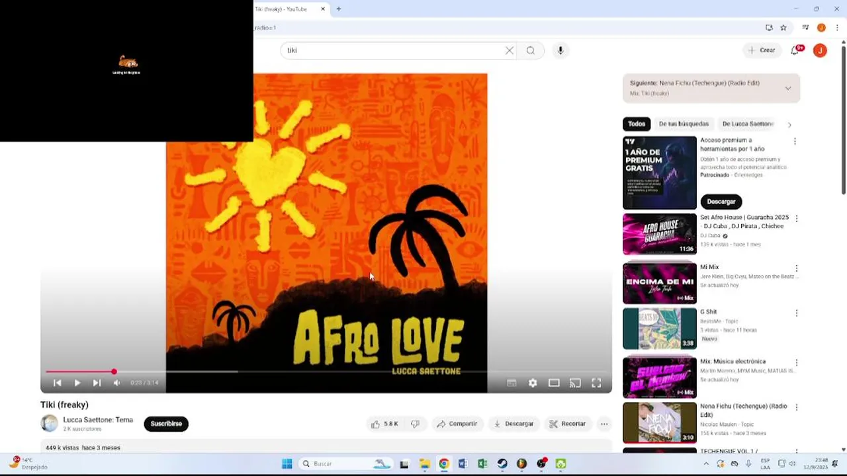Open the player settings gear
Image resolution: width=847 pixels, height=476 pixels.
(x=533, y=383)
